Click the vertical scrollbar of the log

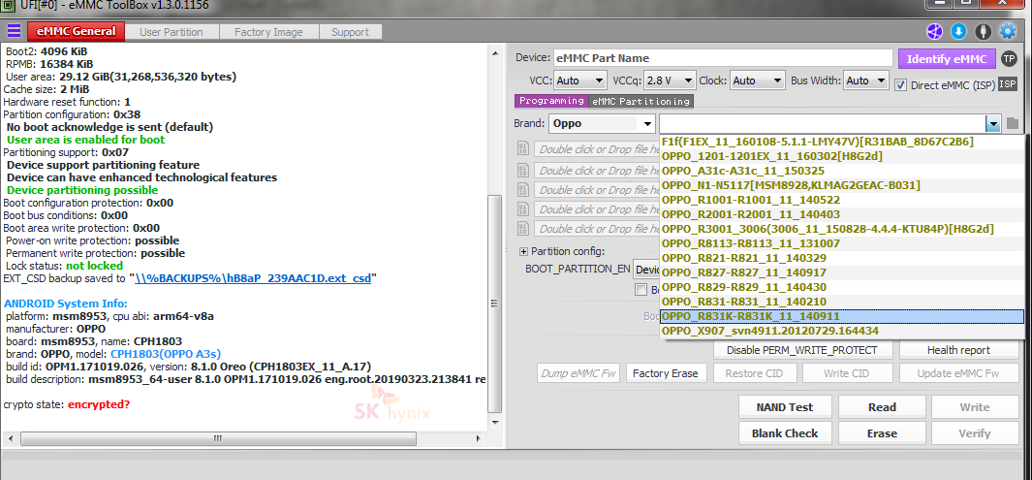tap(495, 304)
